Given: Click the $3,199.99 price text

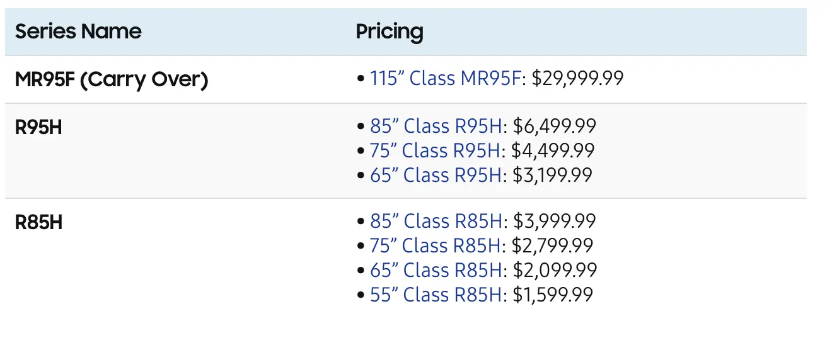Looking at the screenshot, I should (x=552, y=175).
